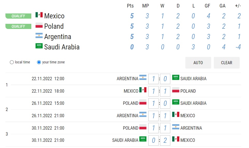Click the Pts column header
Screen dimensions: 249x148
pyautogui.click(x=130, y=6)
